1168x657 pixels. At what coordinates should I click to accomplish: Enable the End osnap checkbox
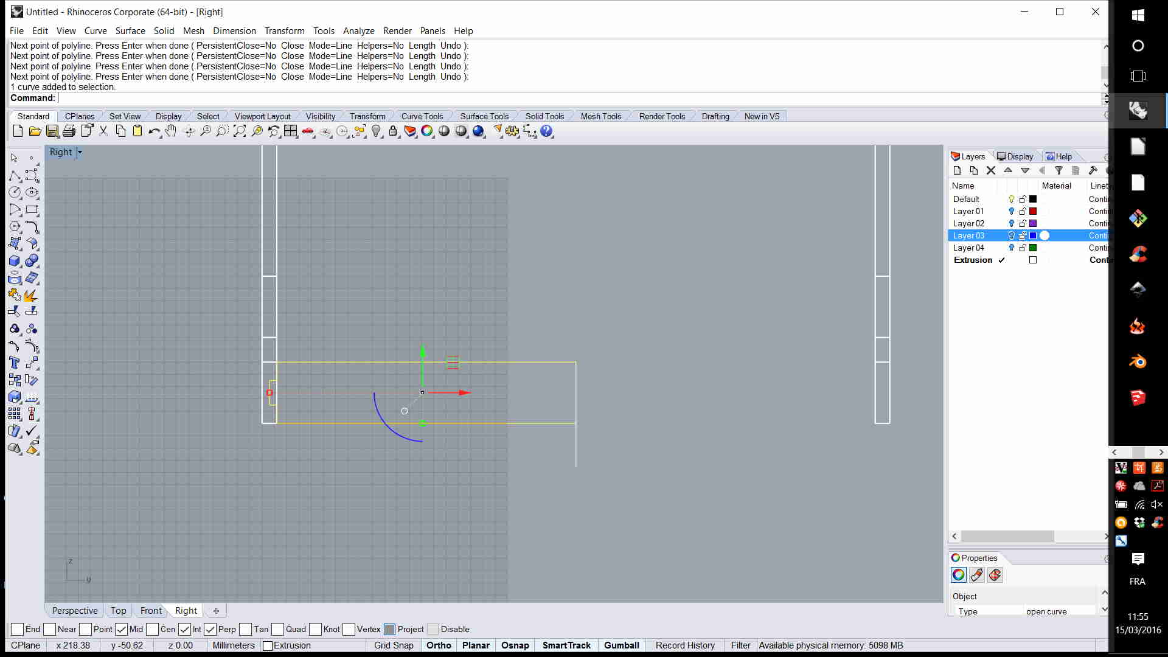pos(17,630)
